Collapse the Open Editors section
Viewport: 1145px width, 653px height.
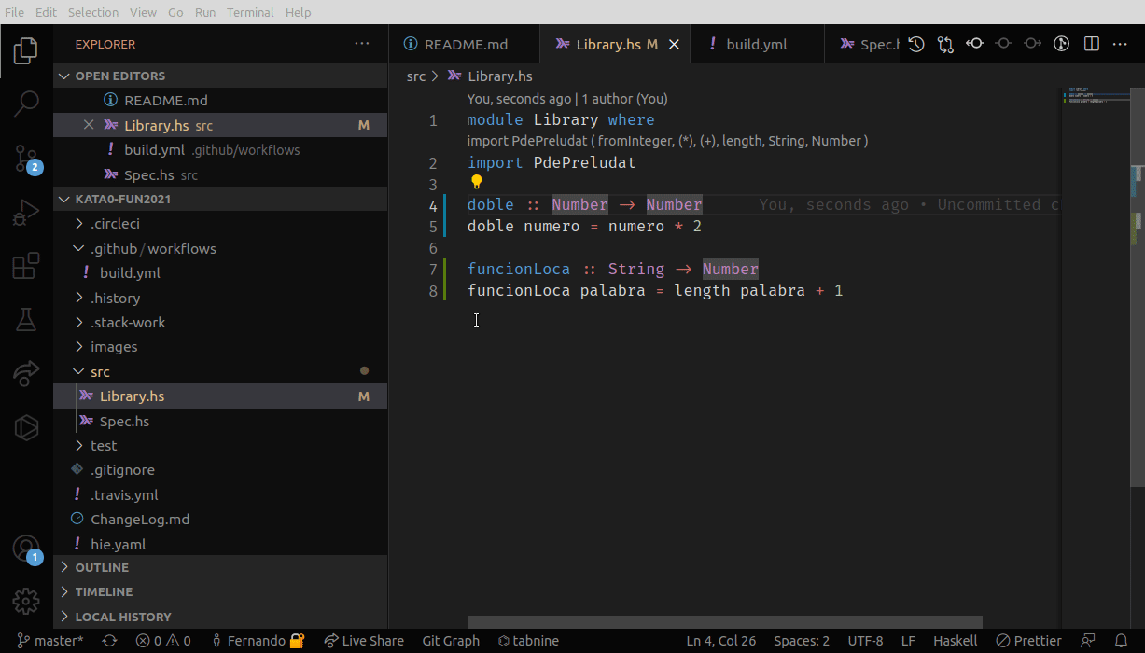(220, 76)
